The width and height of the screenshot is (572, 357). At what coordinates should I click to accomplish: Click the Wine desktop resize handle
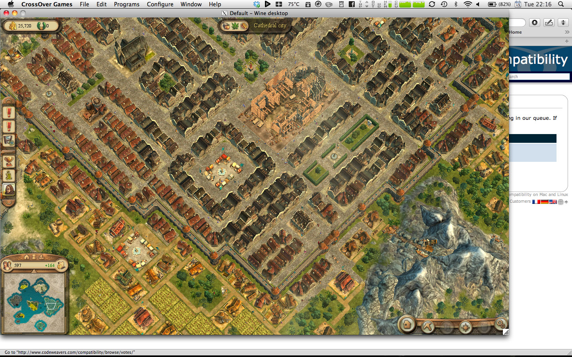pos(506,332)
